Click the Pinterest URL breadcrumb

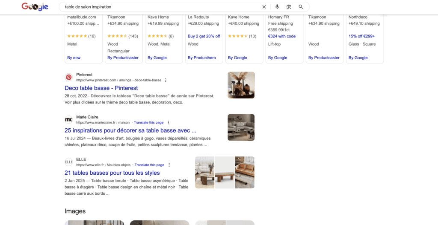click(x=119, y=80)
